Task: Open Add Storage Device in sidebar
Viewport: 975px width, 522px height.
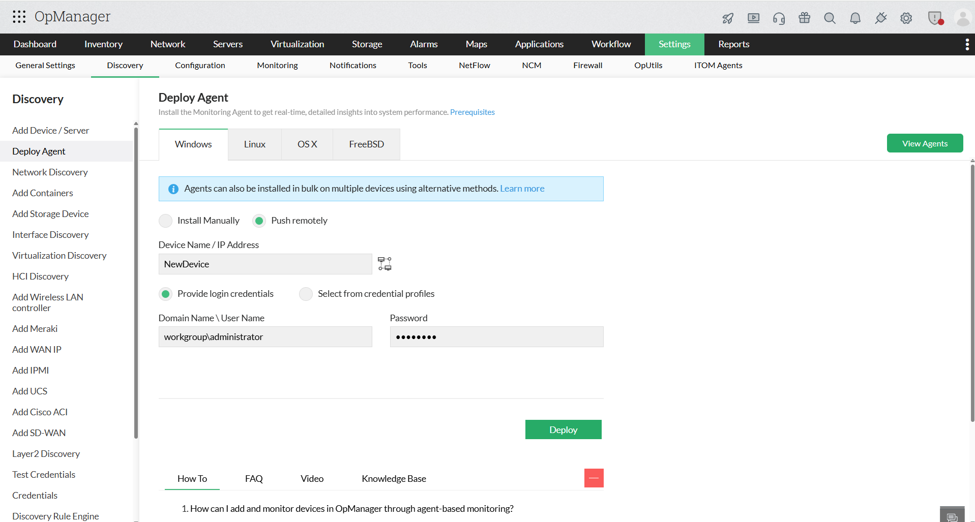Action: coord(50,214)
